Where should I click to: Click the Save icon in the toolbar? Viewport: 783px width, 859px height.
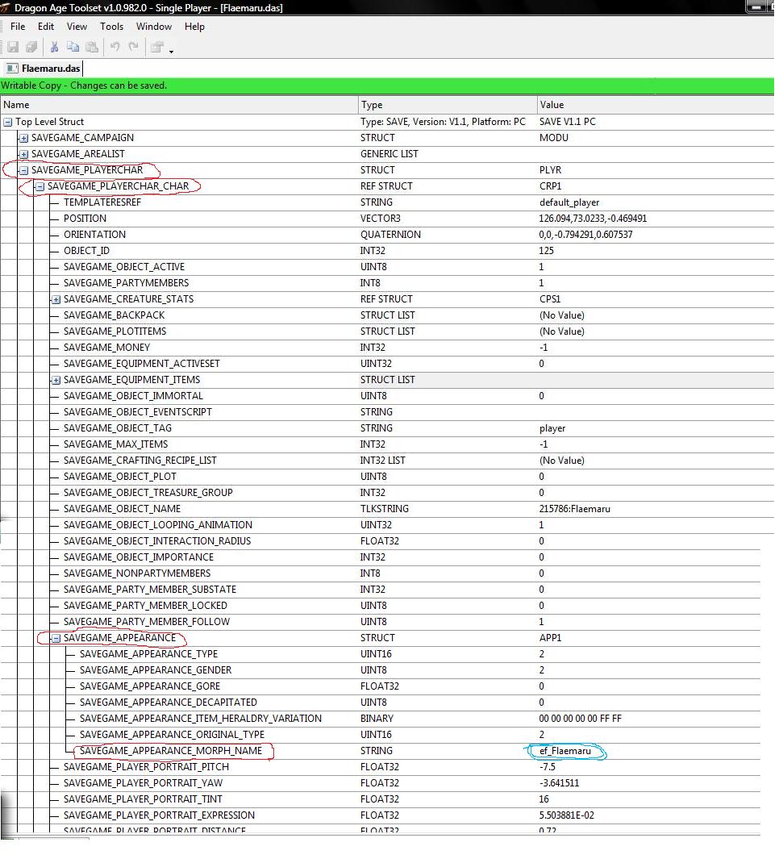coord(13,48)
